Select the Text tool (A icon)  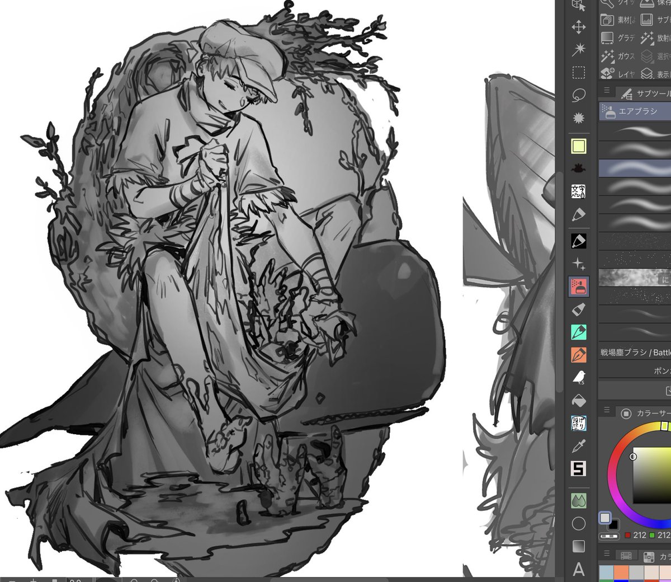coord(579,569)
